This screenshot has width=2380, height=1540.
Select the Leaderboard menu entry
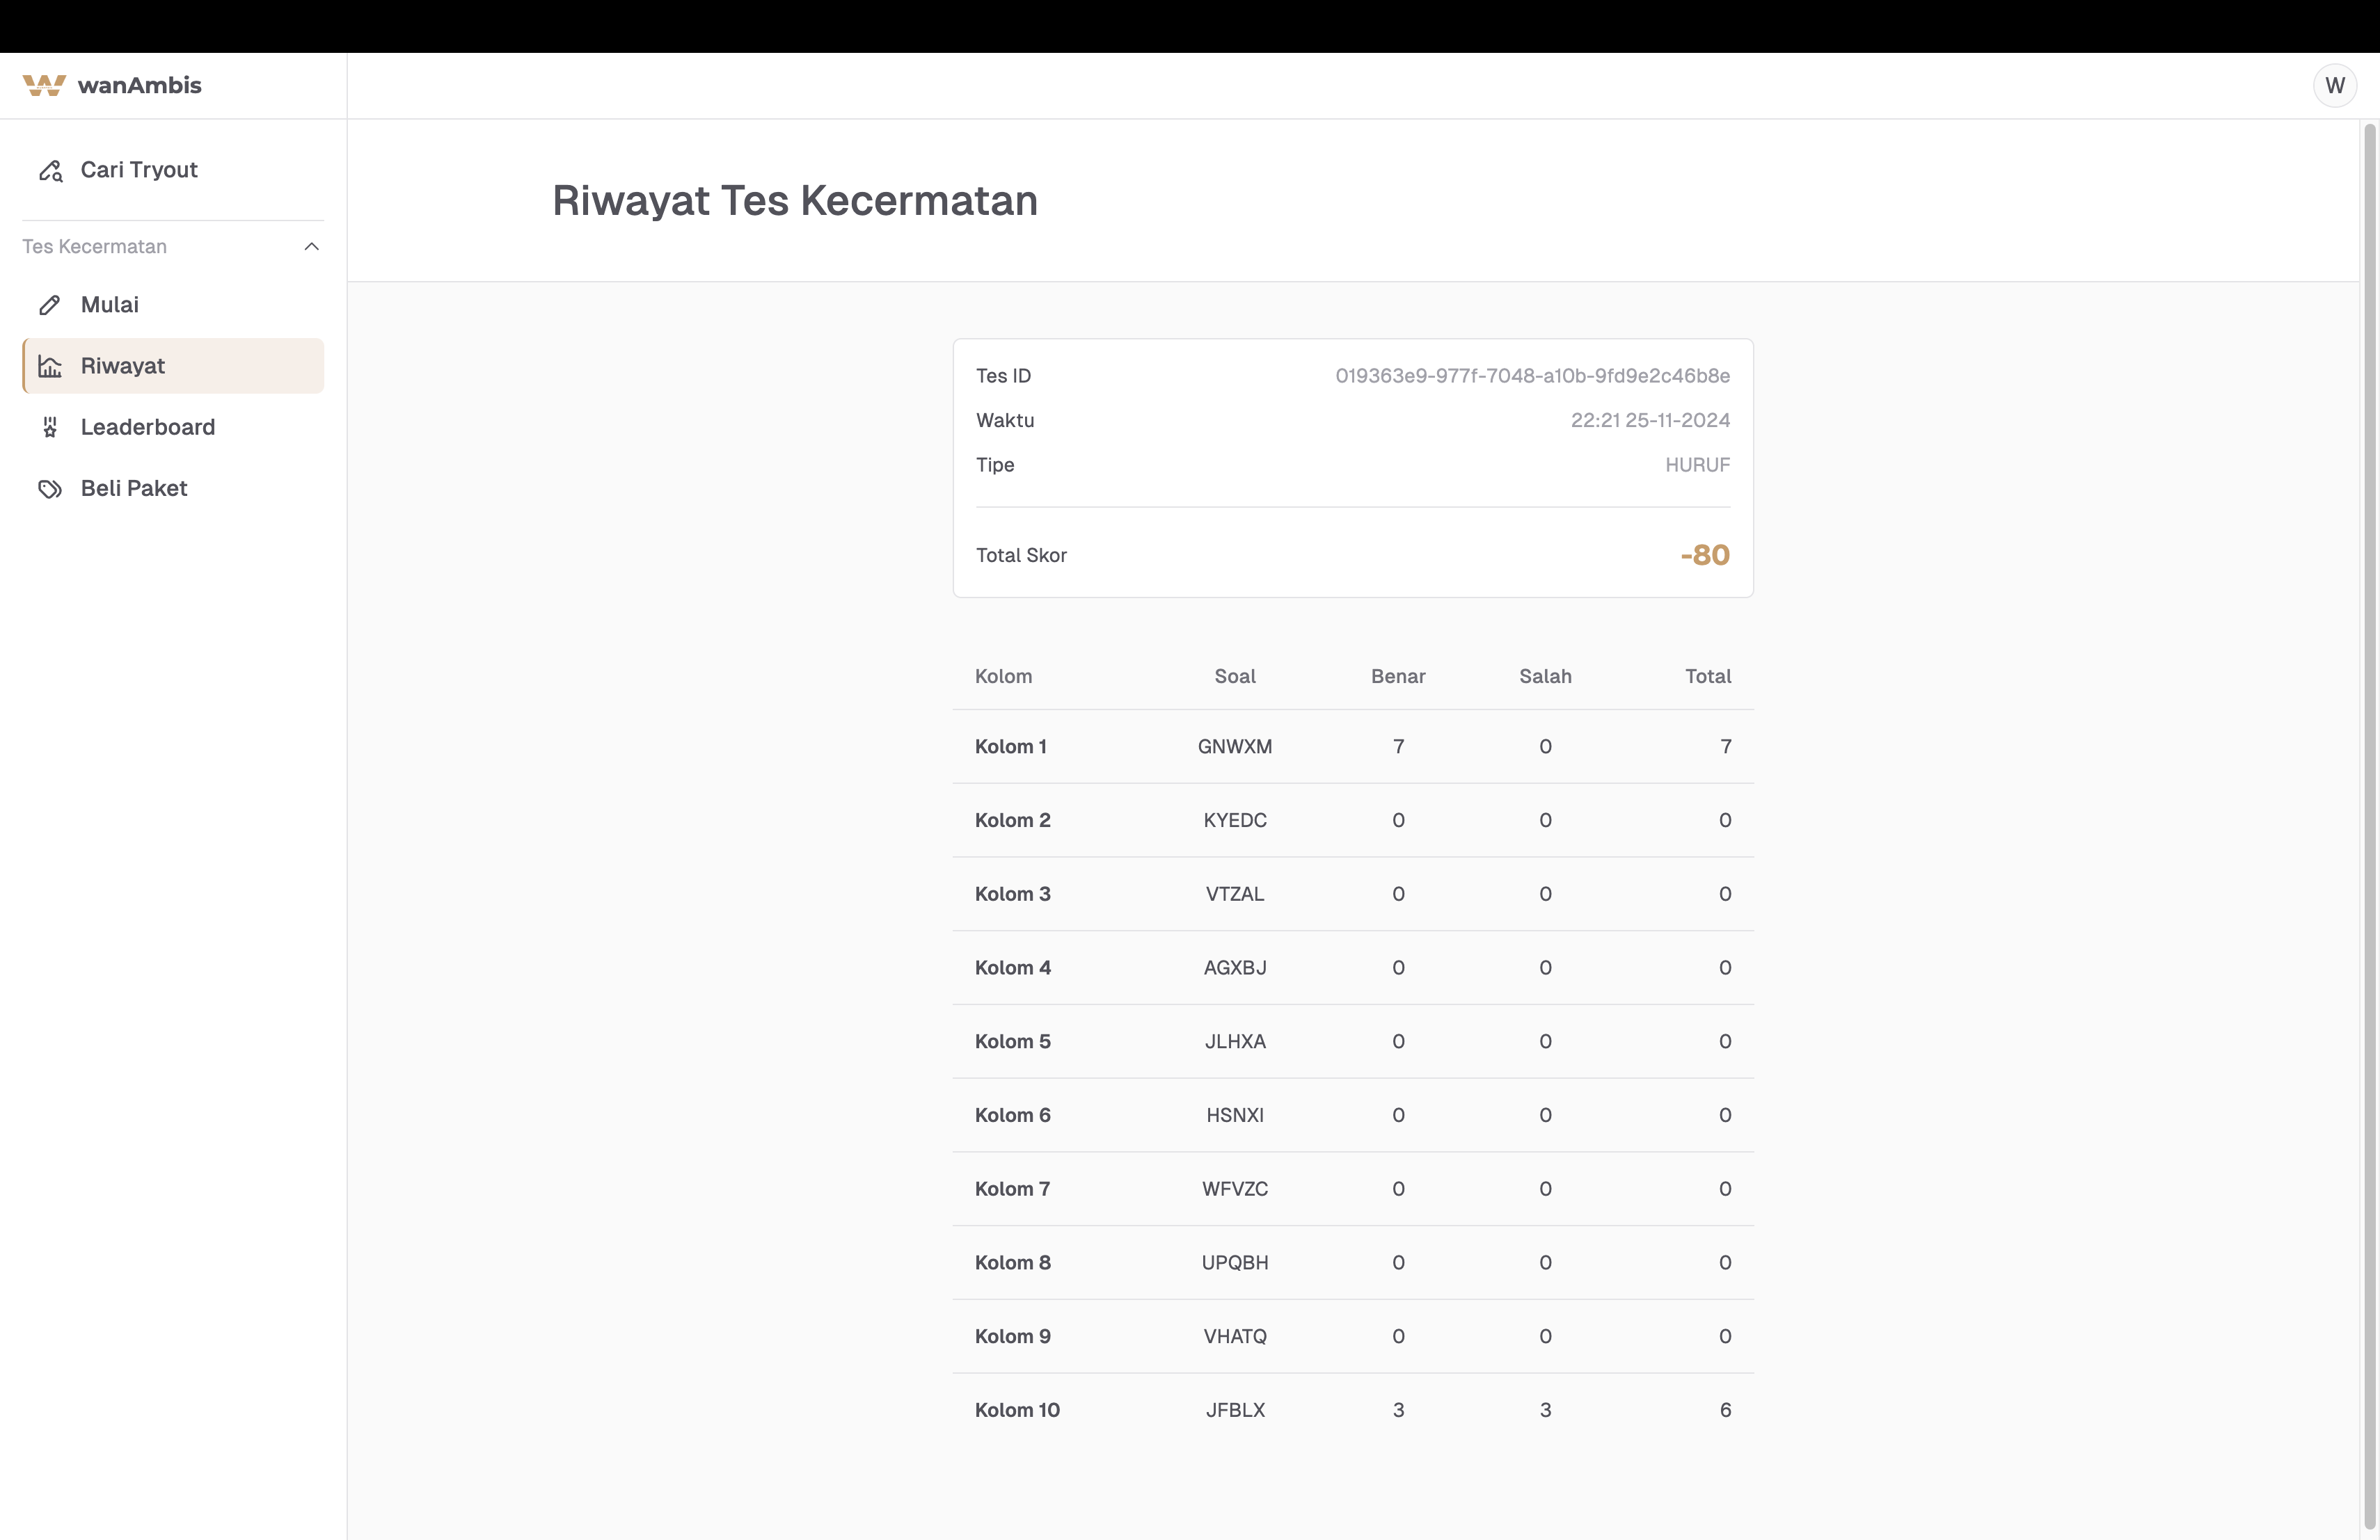coord(148,426)
